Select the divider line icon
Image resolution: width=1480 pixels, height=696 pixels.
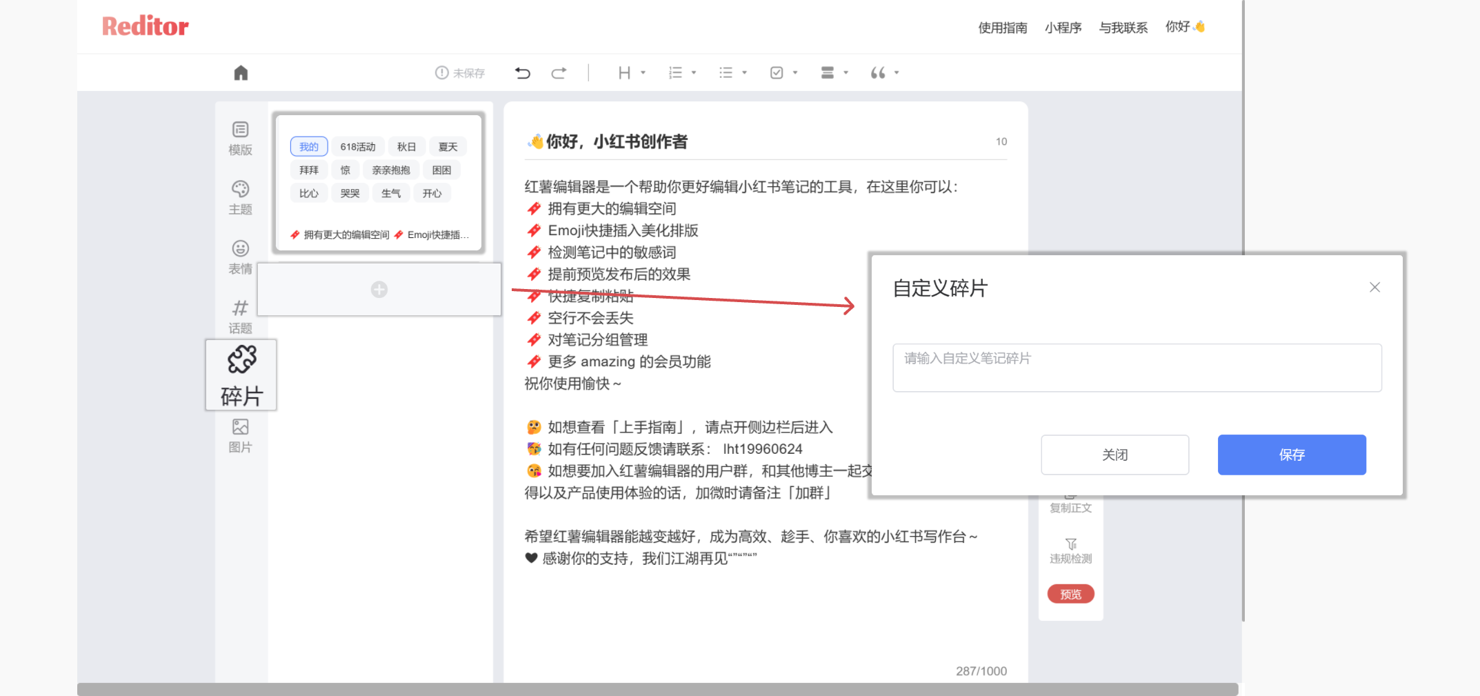point(828,72)
